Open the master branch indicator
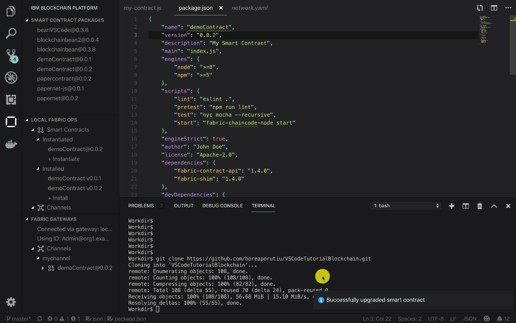The image size is (516, 323). [19, 319]
